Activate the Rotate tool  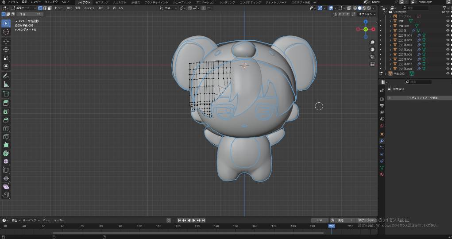click(6, 49)
